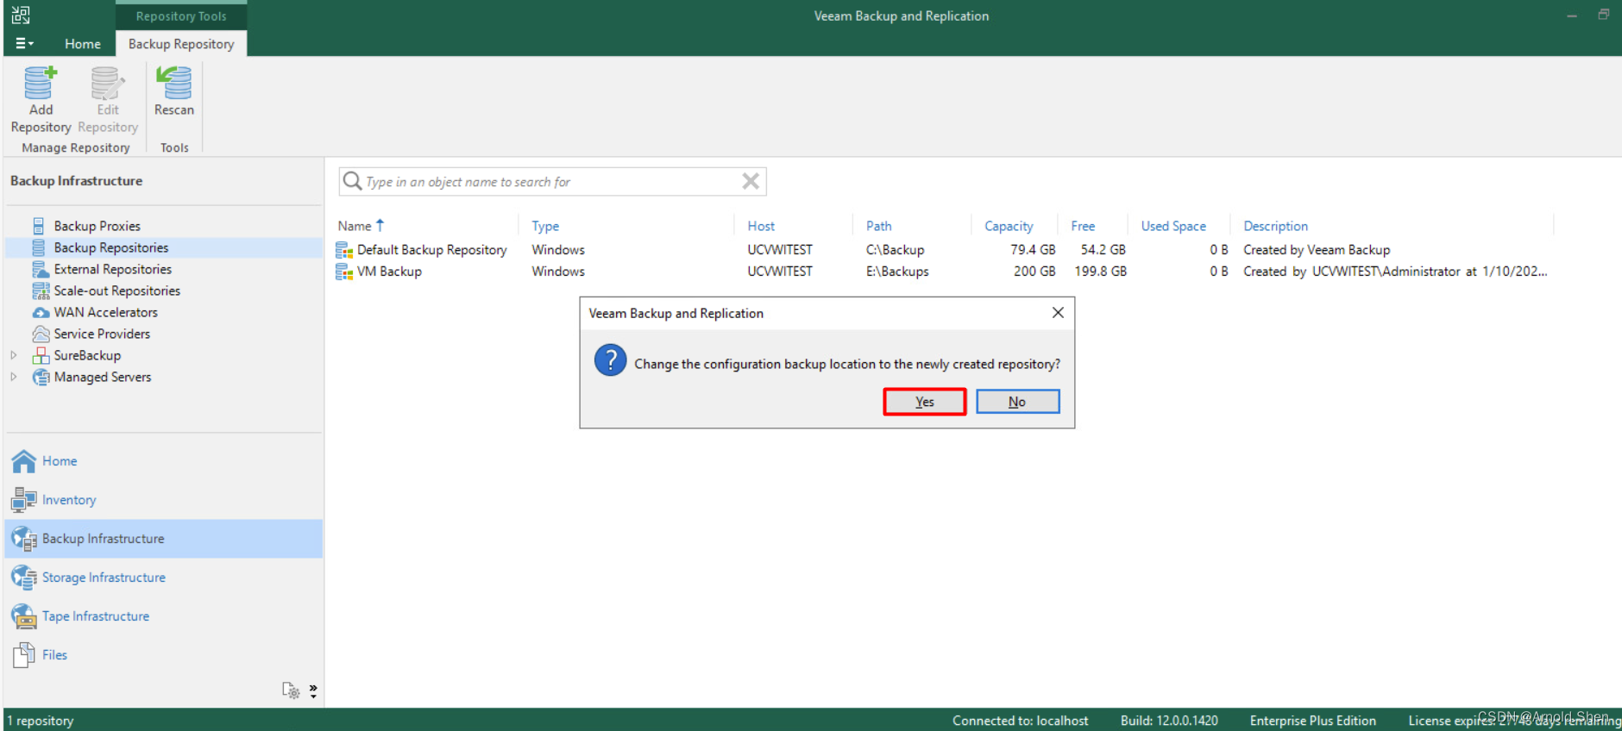Open the Tape Infrastructure view
The image size is (1622, 731).
click(x=164, y=616)
